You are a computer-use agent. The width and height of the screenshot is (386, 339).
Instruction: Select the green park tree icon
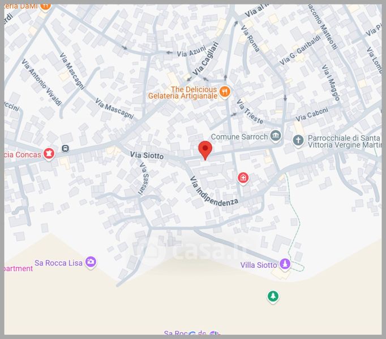273,295
